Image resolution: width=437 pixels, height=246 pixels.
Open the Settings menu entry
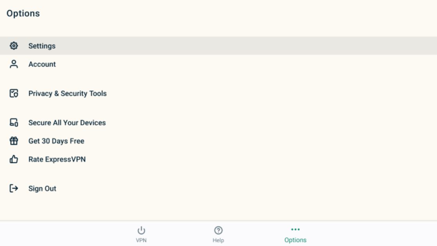218,46
